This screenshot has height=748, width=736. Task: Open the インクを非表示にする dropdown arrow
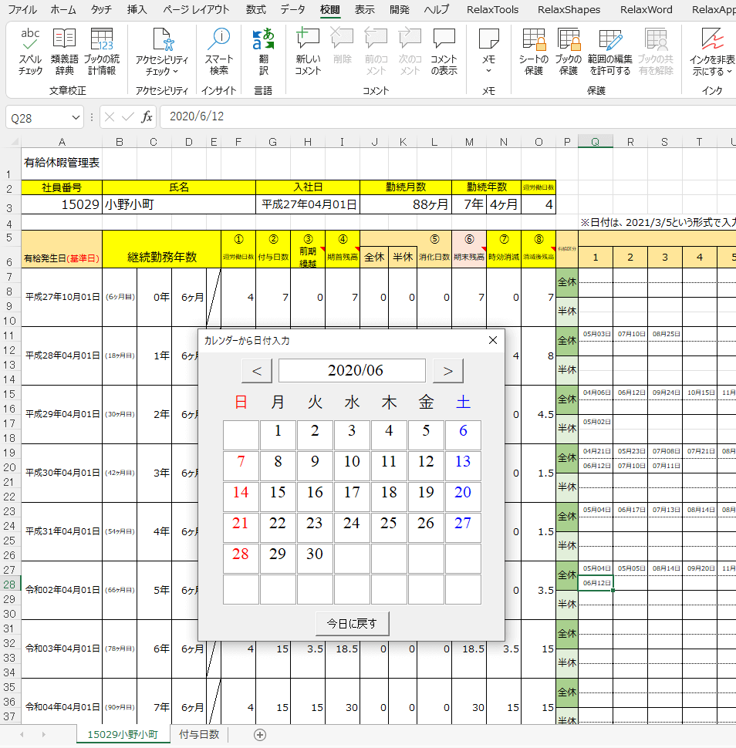(729, 72)
